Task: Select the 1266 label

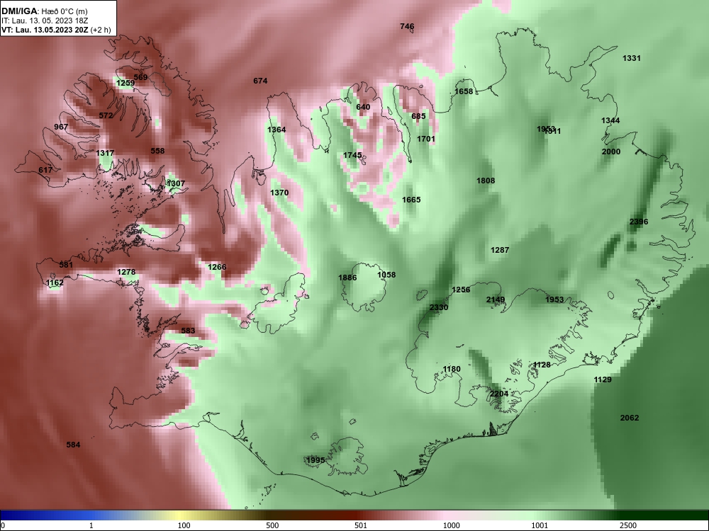Action: [x=217, y=267]
